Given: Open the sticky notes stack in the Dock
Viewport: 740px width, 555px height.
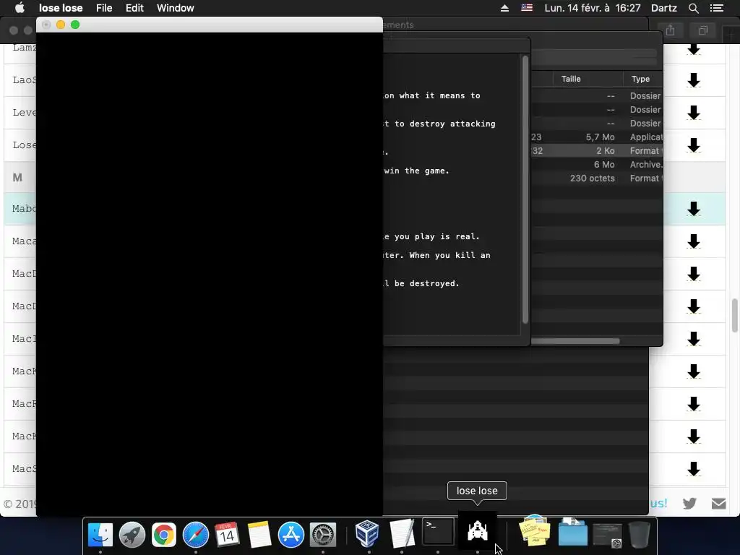Looking at the screenshot, I should click(535, 531).
